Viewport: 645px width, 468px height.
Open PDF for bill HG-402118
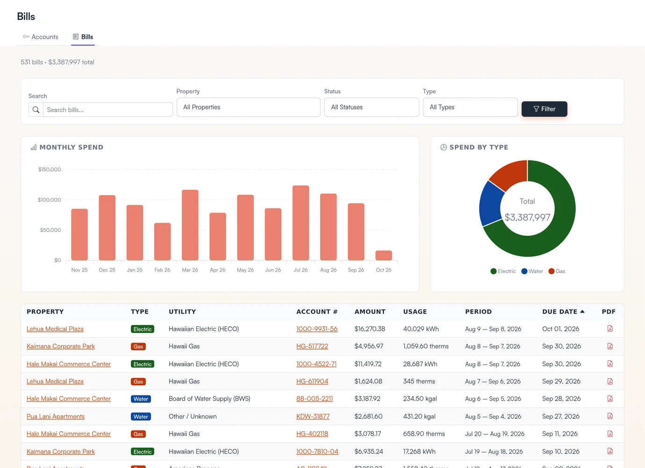(x=610, y=434)
